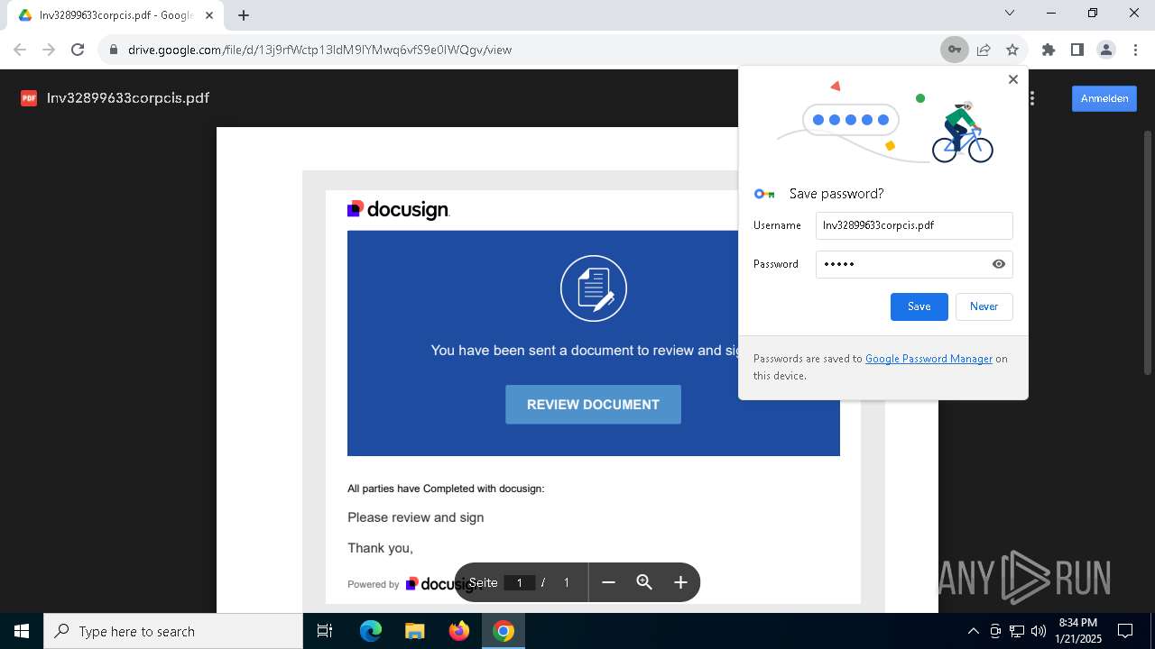Click the Password field in popup
The image size is (1155, 649).
(x=914, y=264)
